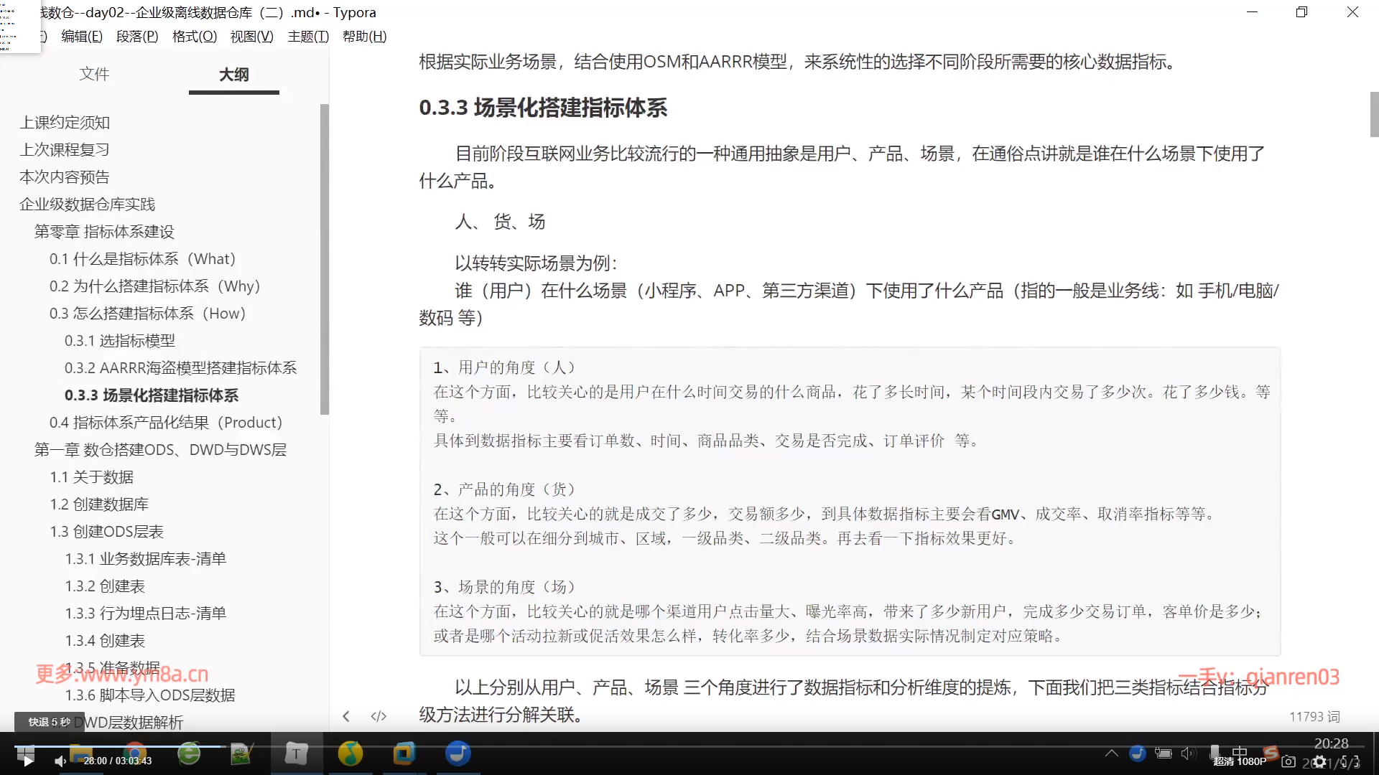Open the 格式(O) menu
The height and width of the screenshot is (775, 1379).
[x=194, y=37]
